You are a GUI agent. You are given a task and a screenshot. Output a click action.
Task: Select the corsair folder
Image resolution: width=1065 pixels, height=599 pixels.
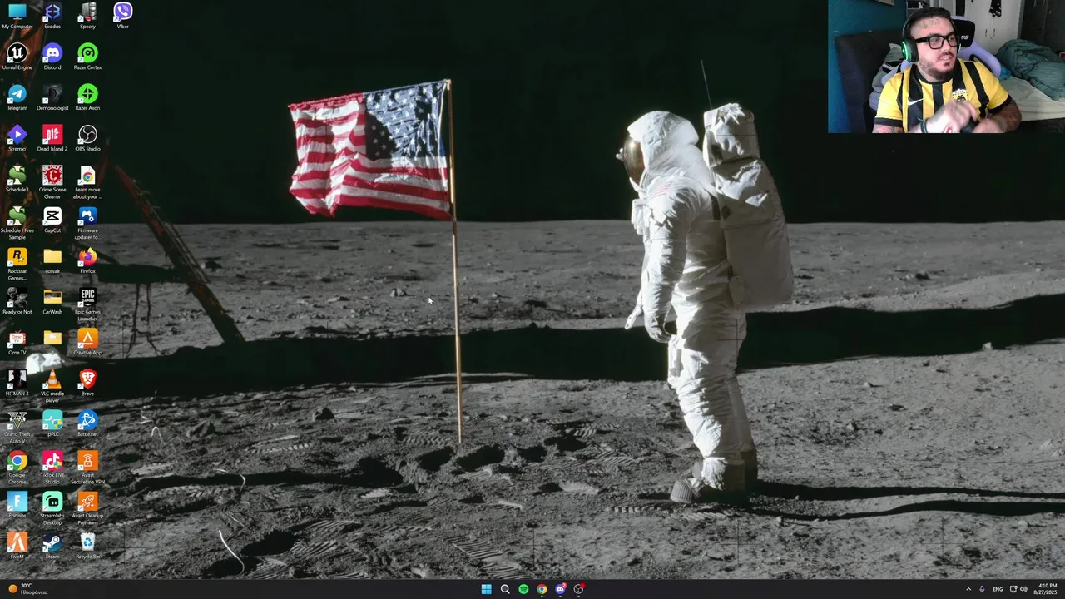(x=52, y=260)
